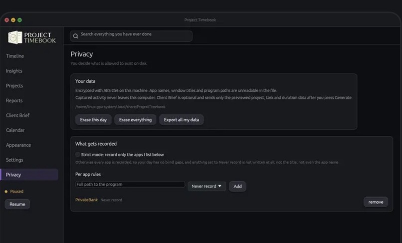The height and width of the screenshot is (243, 402).
Task: Close the window with the red button
Action: 6,20
